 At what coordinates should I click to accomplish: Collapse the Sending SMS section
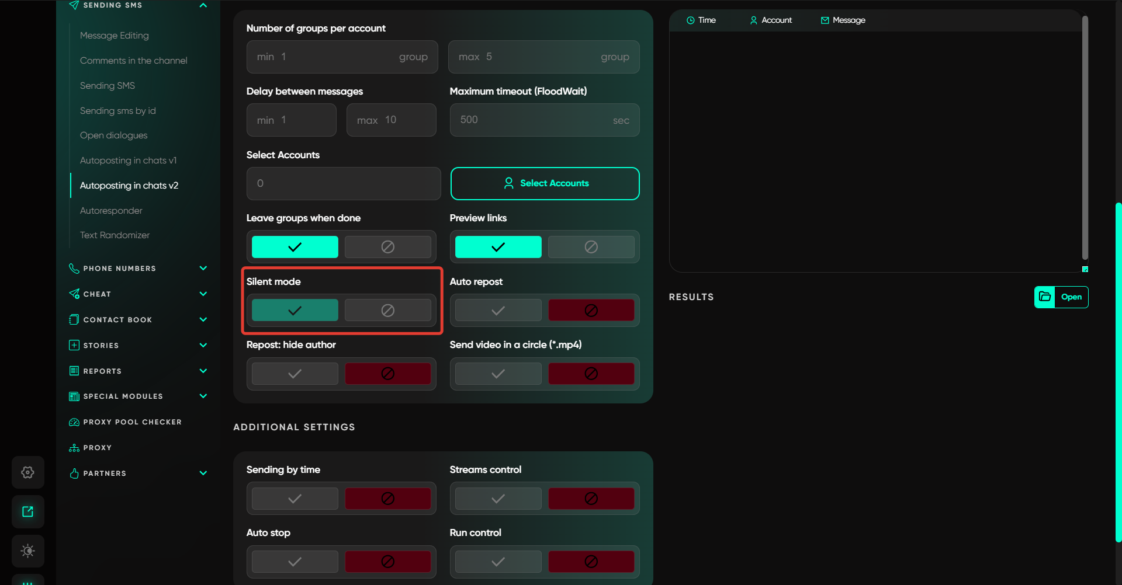click(x=203, y=5)
